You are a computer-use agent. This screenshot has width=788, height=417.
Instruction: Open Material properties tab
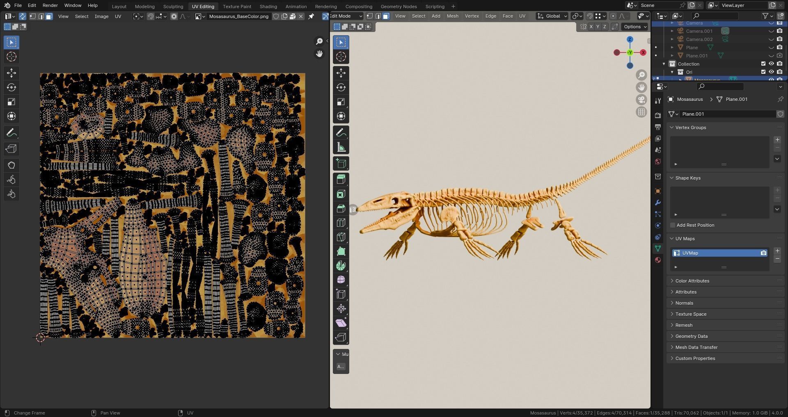658,260
